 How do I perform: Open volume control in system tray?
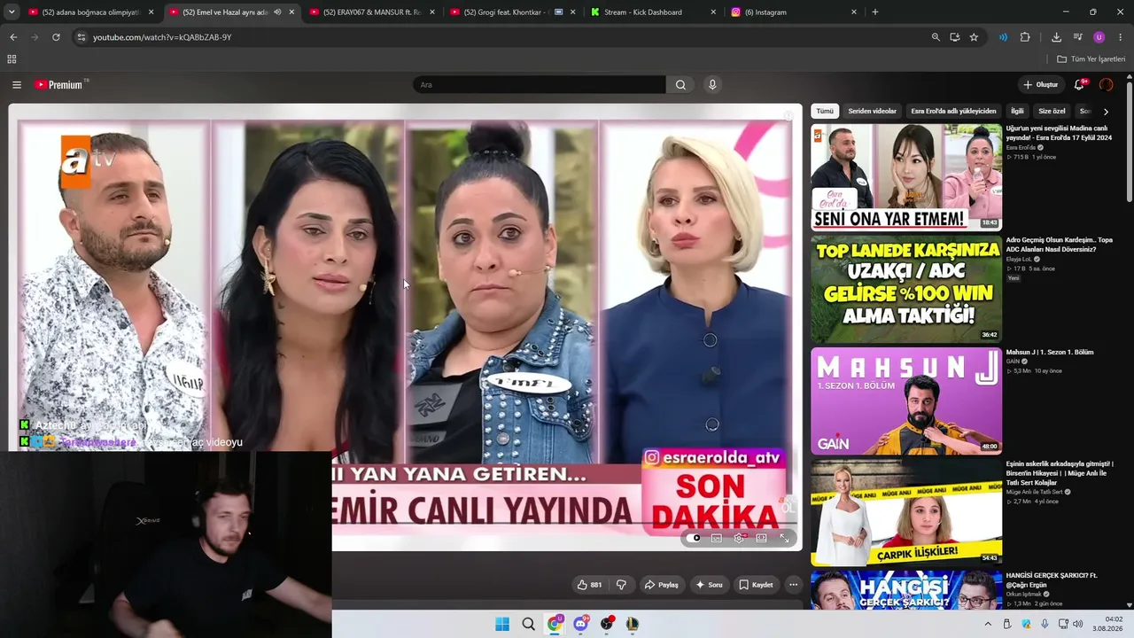1078,624
